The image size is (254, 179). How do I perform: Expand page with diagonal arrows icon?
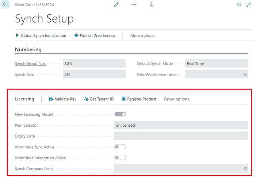pyautogui.click(x=248, y=5)
